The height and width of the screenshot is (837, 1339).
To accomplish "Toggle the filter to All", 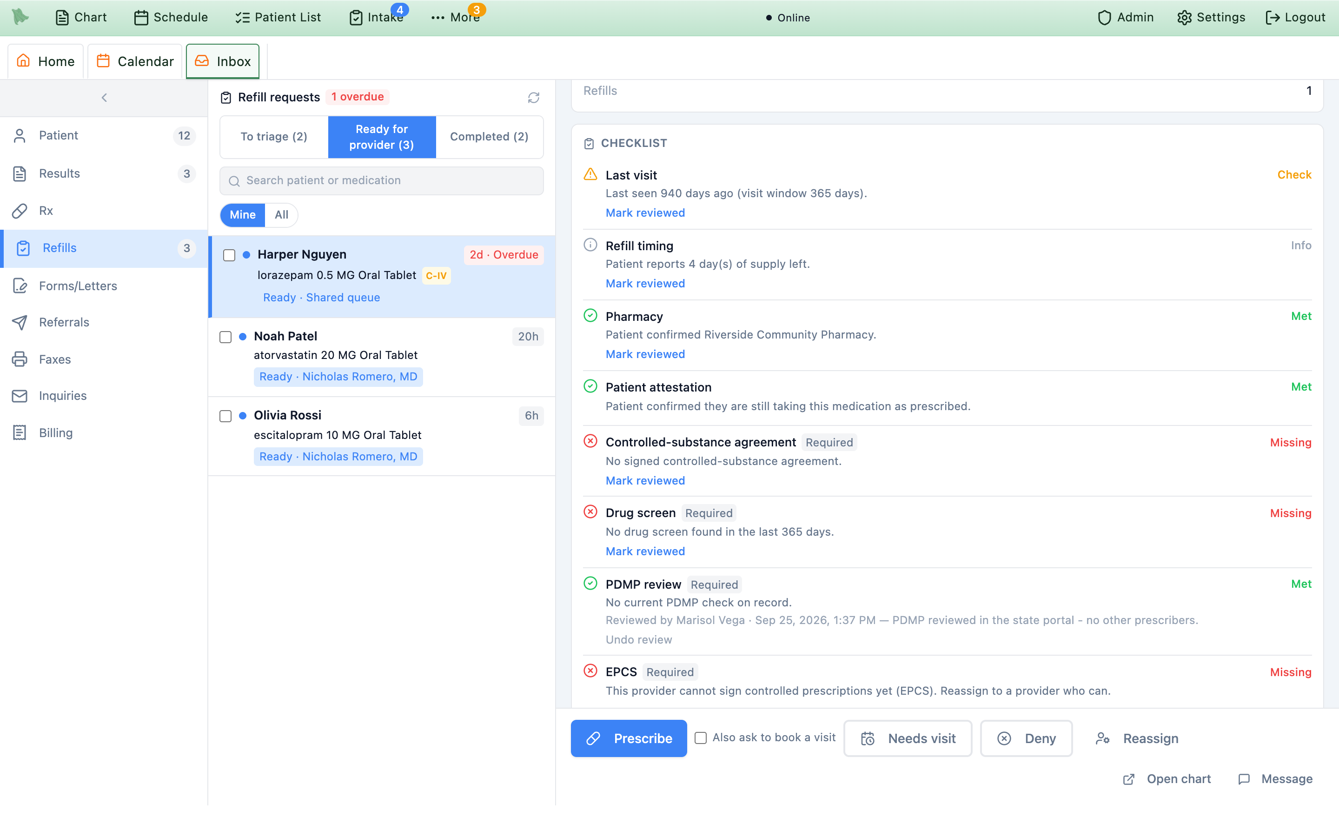I will point(281,215).
